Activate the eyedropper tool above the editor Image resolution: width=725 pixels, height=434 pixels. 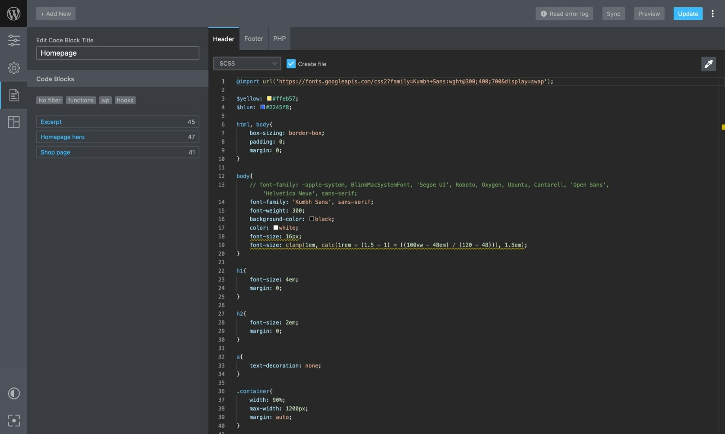click(x=709, y=63)
